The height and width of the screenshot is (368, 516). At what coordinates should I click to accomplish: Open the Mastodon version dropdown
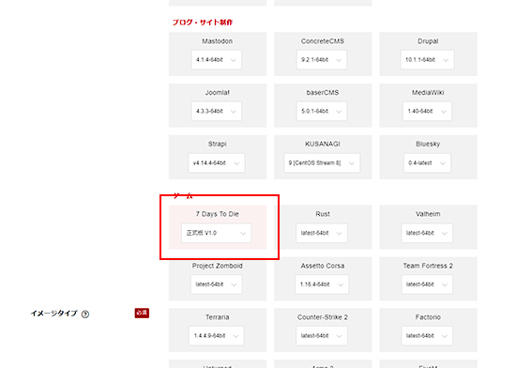pos(216,59)
